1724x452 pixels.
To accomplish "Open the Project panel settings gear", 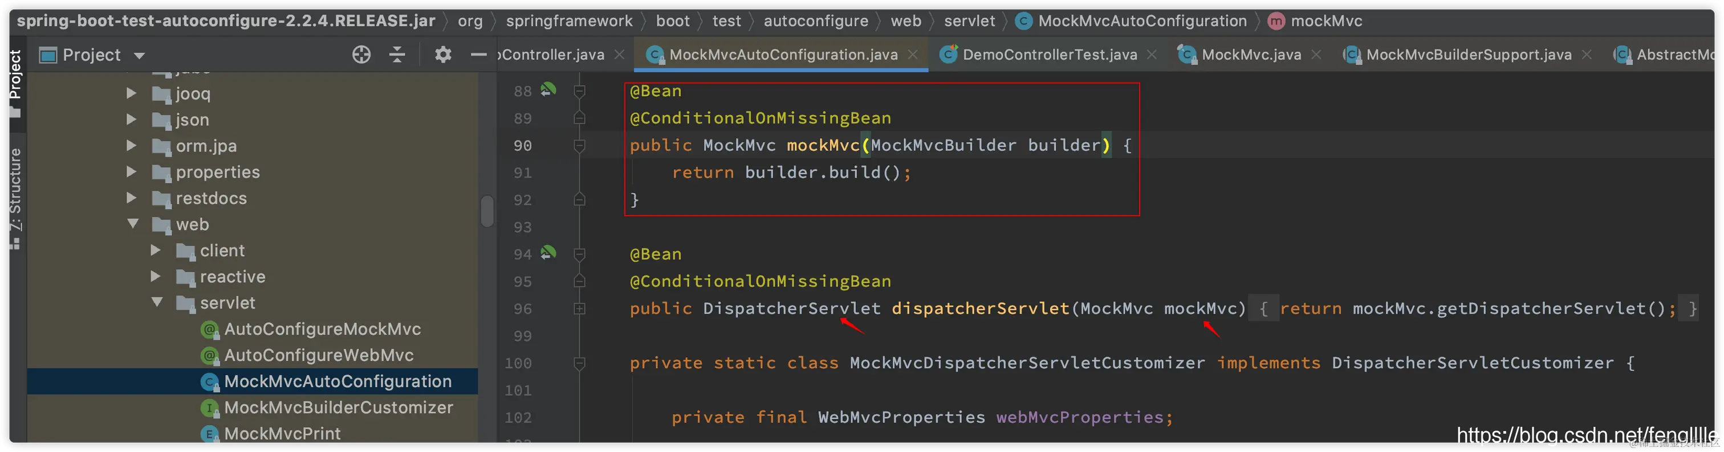I will [x=443, y=55].
